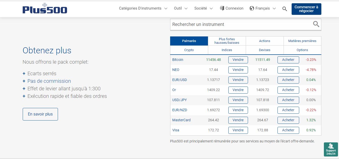The height and width of the screenshot is (159, 339).
Task: Click Vendre for Visa
Action: (x=238, y=130)
